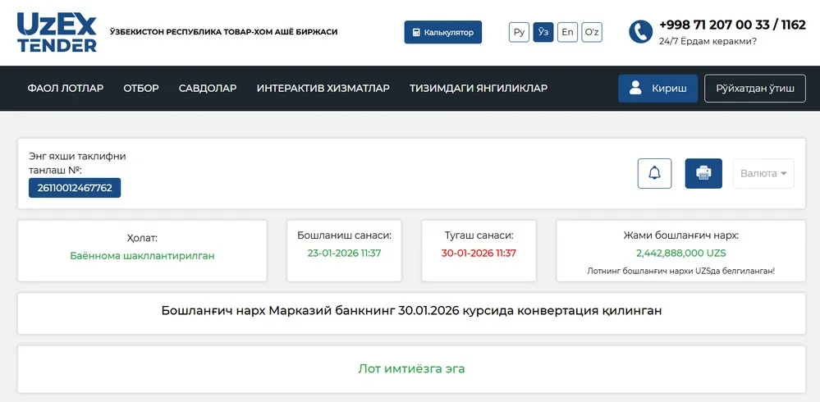Click the UzEx Tender logo
Image resolution: width=820 pixels, height=402 pixels.
(57, 32)
